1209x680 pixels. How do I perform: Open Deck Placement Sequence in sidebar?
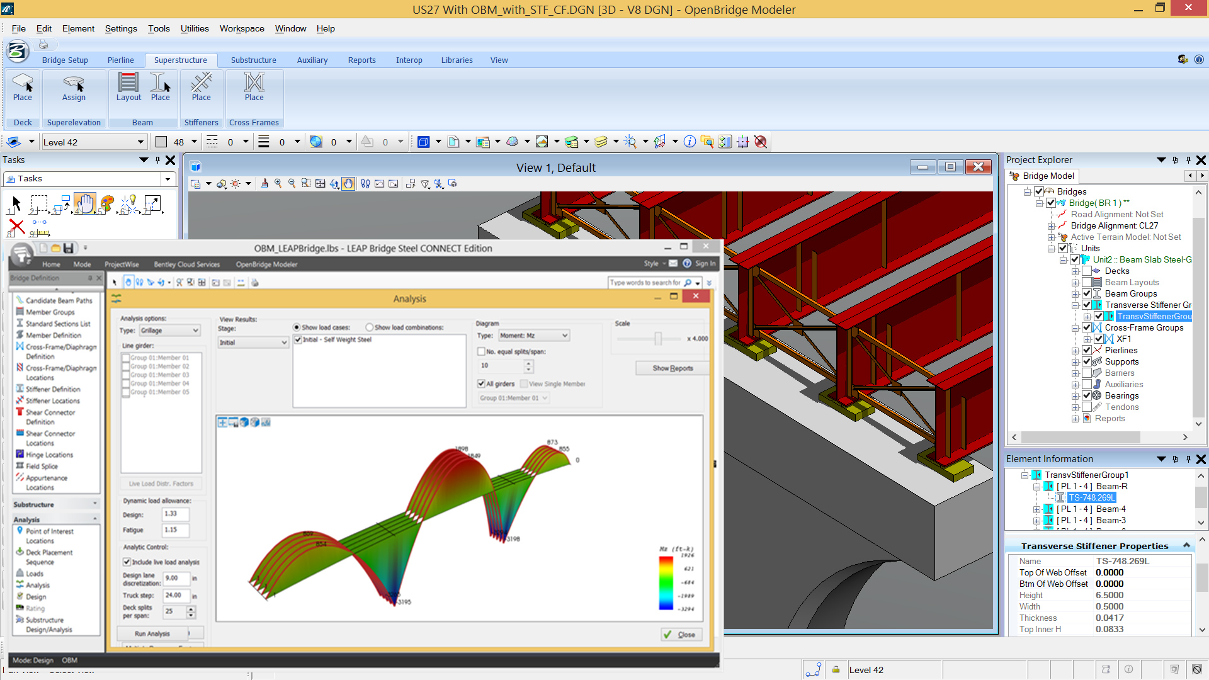tap(49, 557)
